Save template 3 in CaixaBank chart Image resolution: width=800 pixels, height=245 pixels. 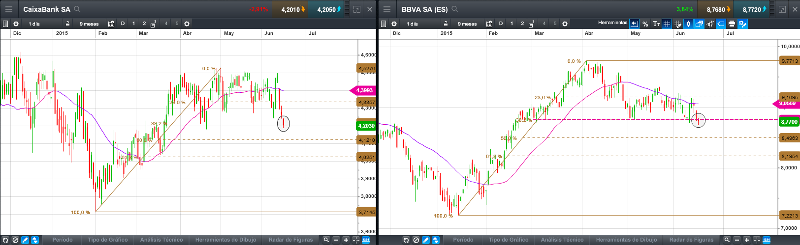[x=154, y=24]
